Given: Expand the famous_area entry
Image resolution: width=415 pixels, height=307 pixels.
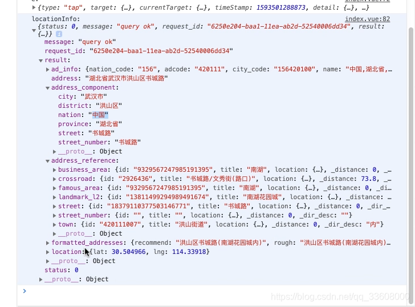Looking at the screenshot, I should pyautogui.click(x=55, y=188).
